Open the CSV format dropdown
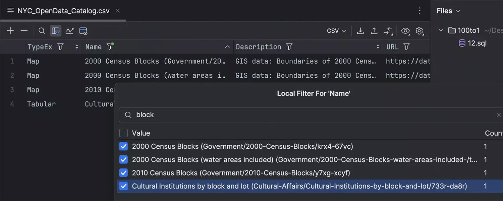This screenshot has height=201, width=503. pyautogui.click(x=336, y=31)
